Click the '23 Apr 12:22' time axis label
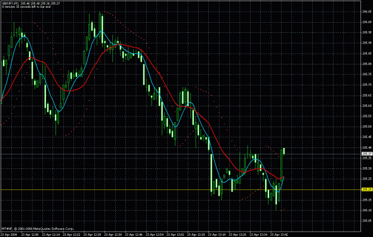The width and height of the screenshot is (373, 237). click(x=72, y=235)
